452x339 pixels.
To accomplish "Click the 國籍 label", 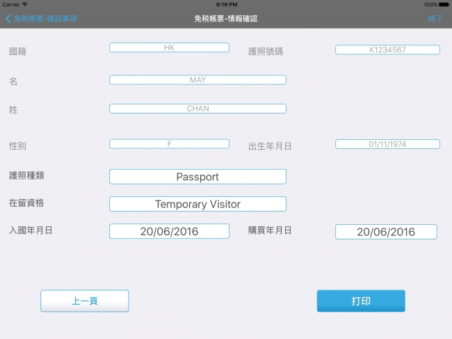I will [x=17, y=52].
